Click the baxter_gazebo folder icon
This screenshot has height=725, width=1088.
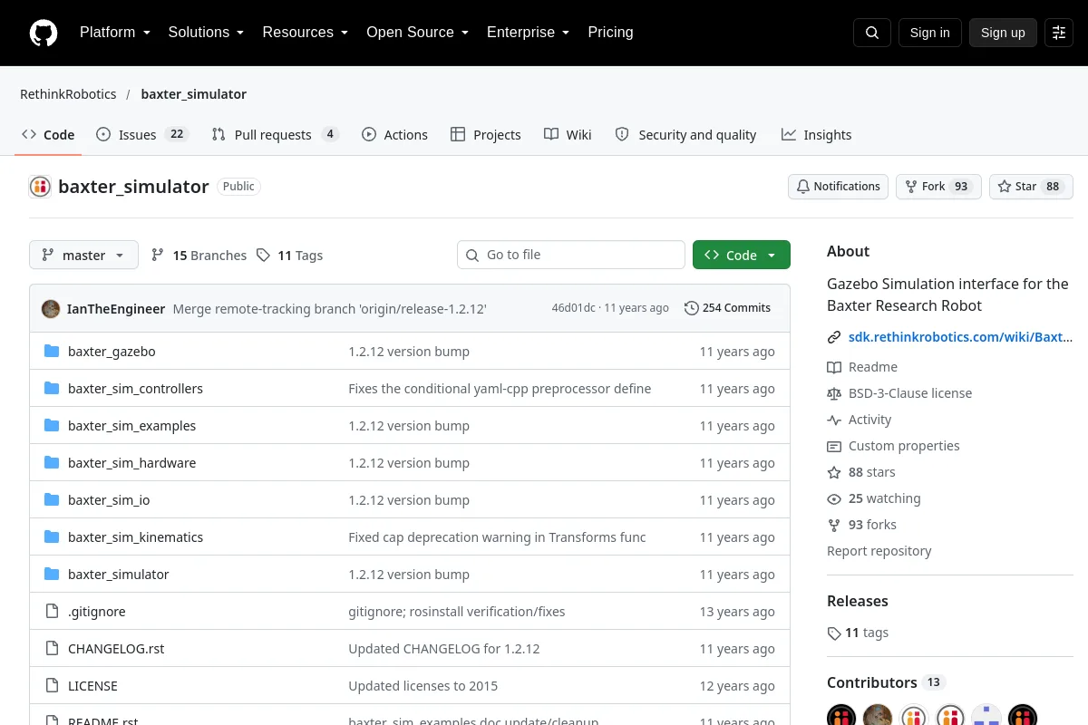click(52, 352)
